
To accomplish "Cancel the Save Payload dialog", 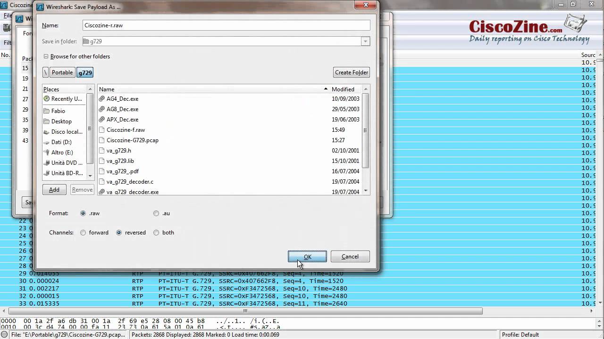I will (x=350, y=257).
